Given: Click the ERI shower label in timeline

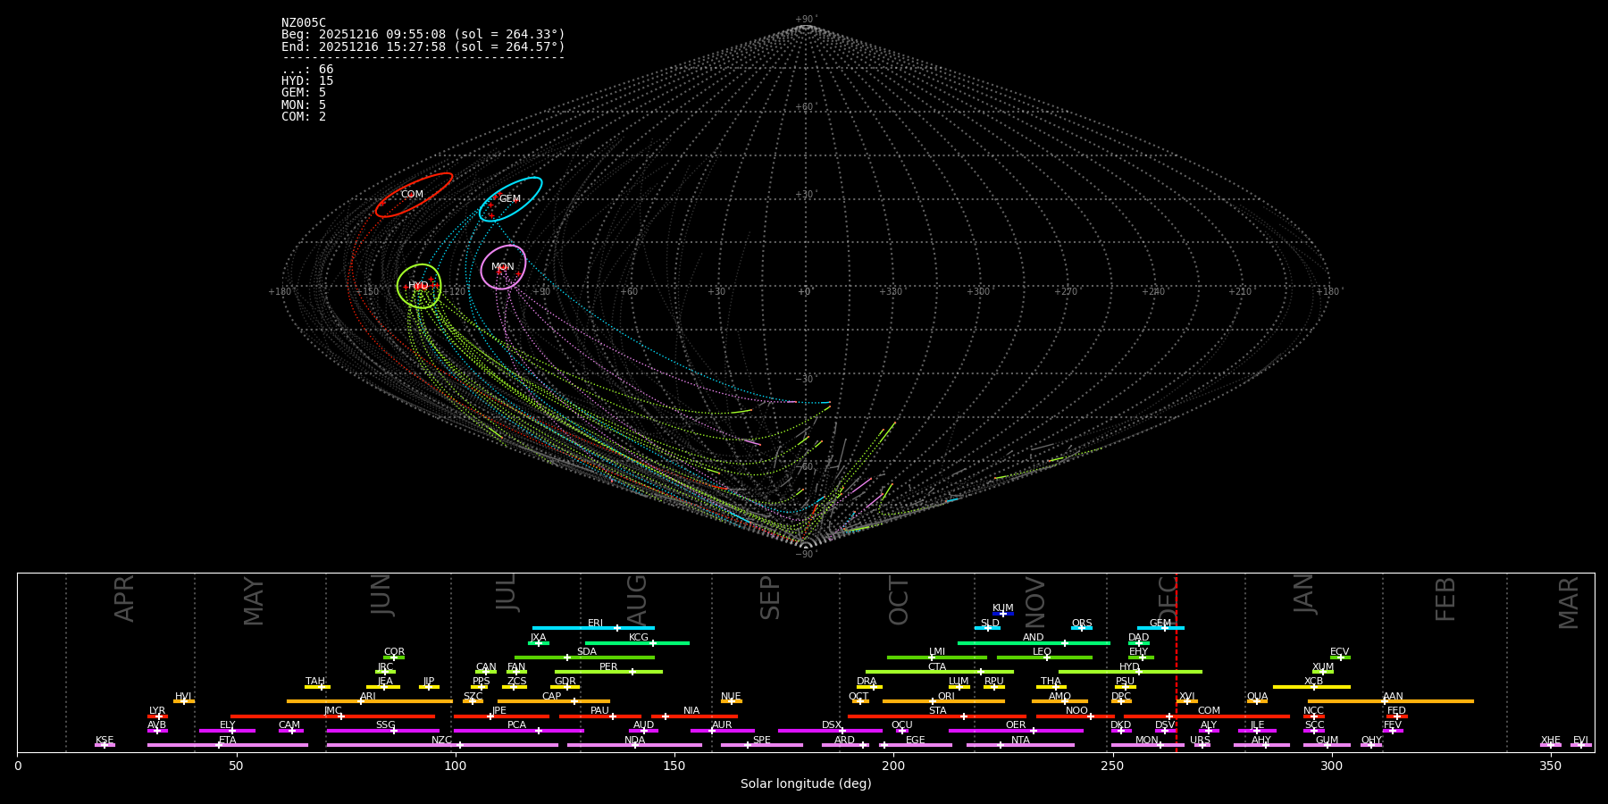Looking at the screenshot, I should (595, 624).
